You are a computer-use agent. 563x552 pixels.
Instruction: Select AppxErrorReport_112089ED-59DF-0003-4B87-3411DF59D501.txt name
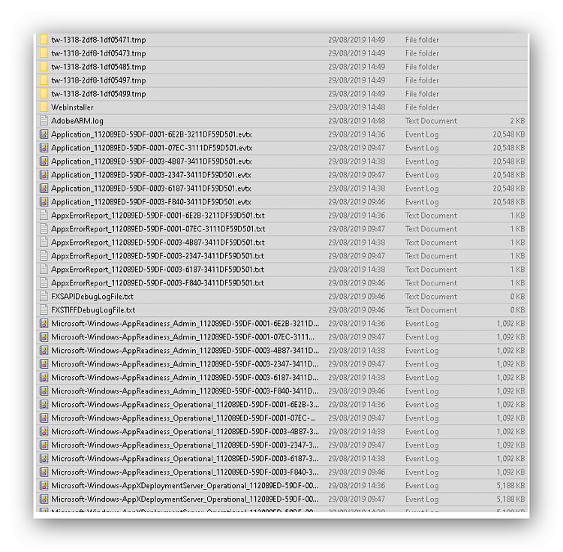point(158,243)
